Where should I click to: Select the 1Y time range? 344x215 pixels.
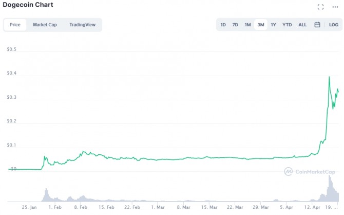273,25
